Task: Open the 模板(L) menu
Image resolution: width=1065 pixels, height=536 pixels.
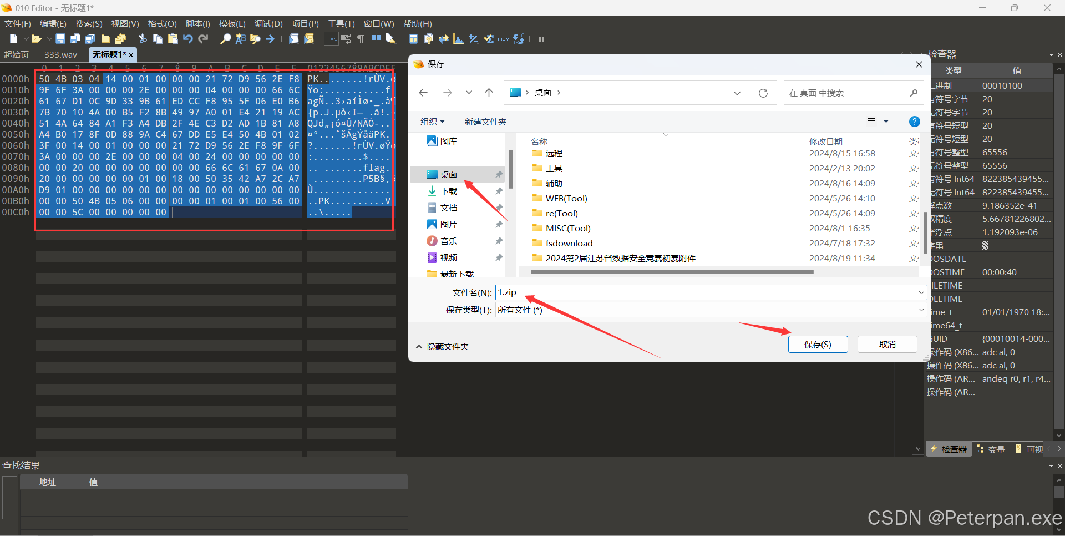Action: click(232, 24)
